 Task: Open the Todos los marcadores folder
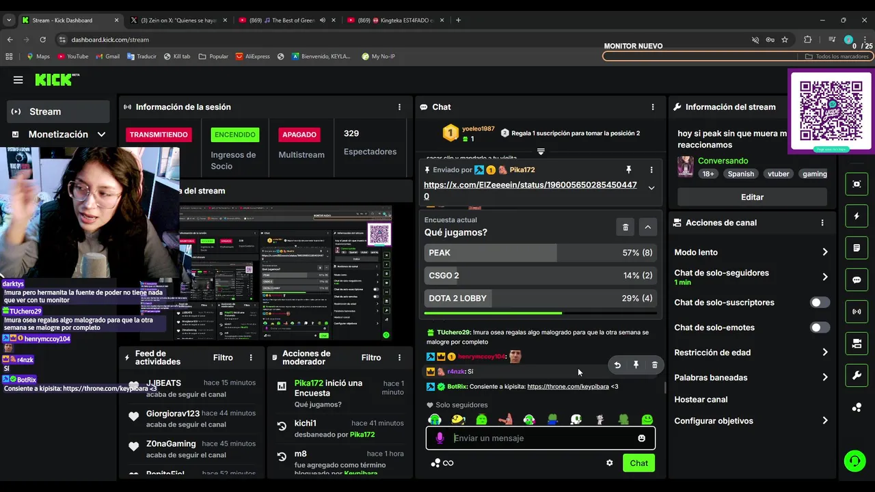837,57
